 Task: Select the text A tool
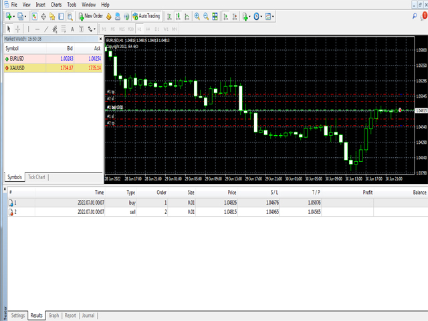pos(72,29)
